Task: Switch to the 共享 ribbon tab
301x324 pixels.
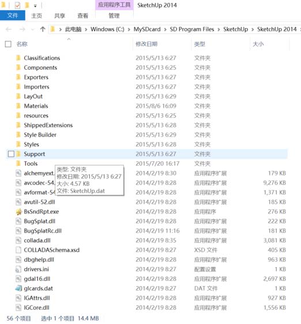Action: pos(59,16)
